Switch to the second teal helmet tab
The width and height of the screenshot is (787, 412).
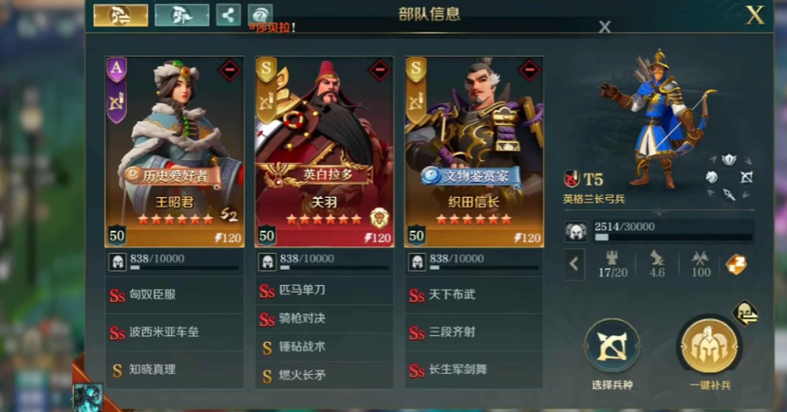pyautogui.click(x=181, y=15)
